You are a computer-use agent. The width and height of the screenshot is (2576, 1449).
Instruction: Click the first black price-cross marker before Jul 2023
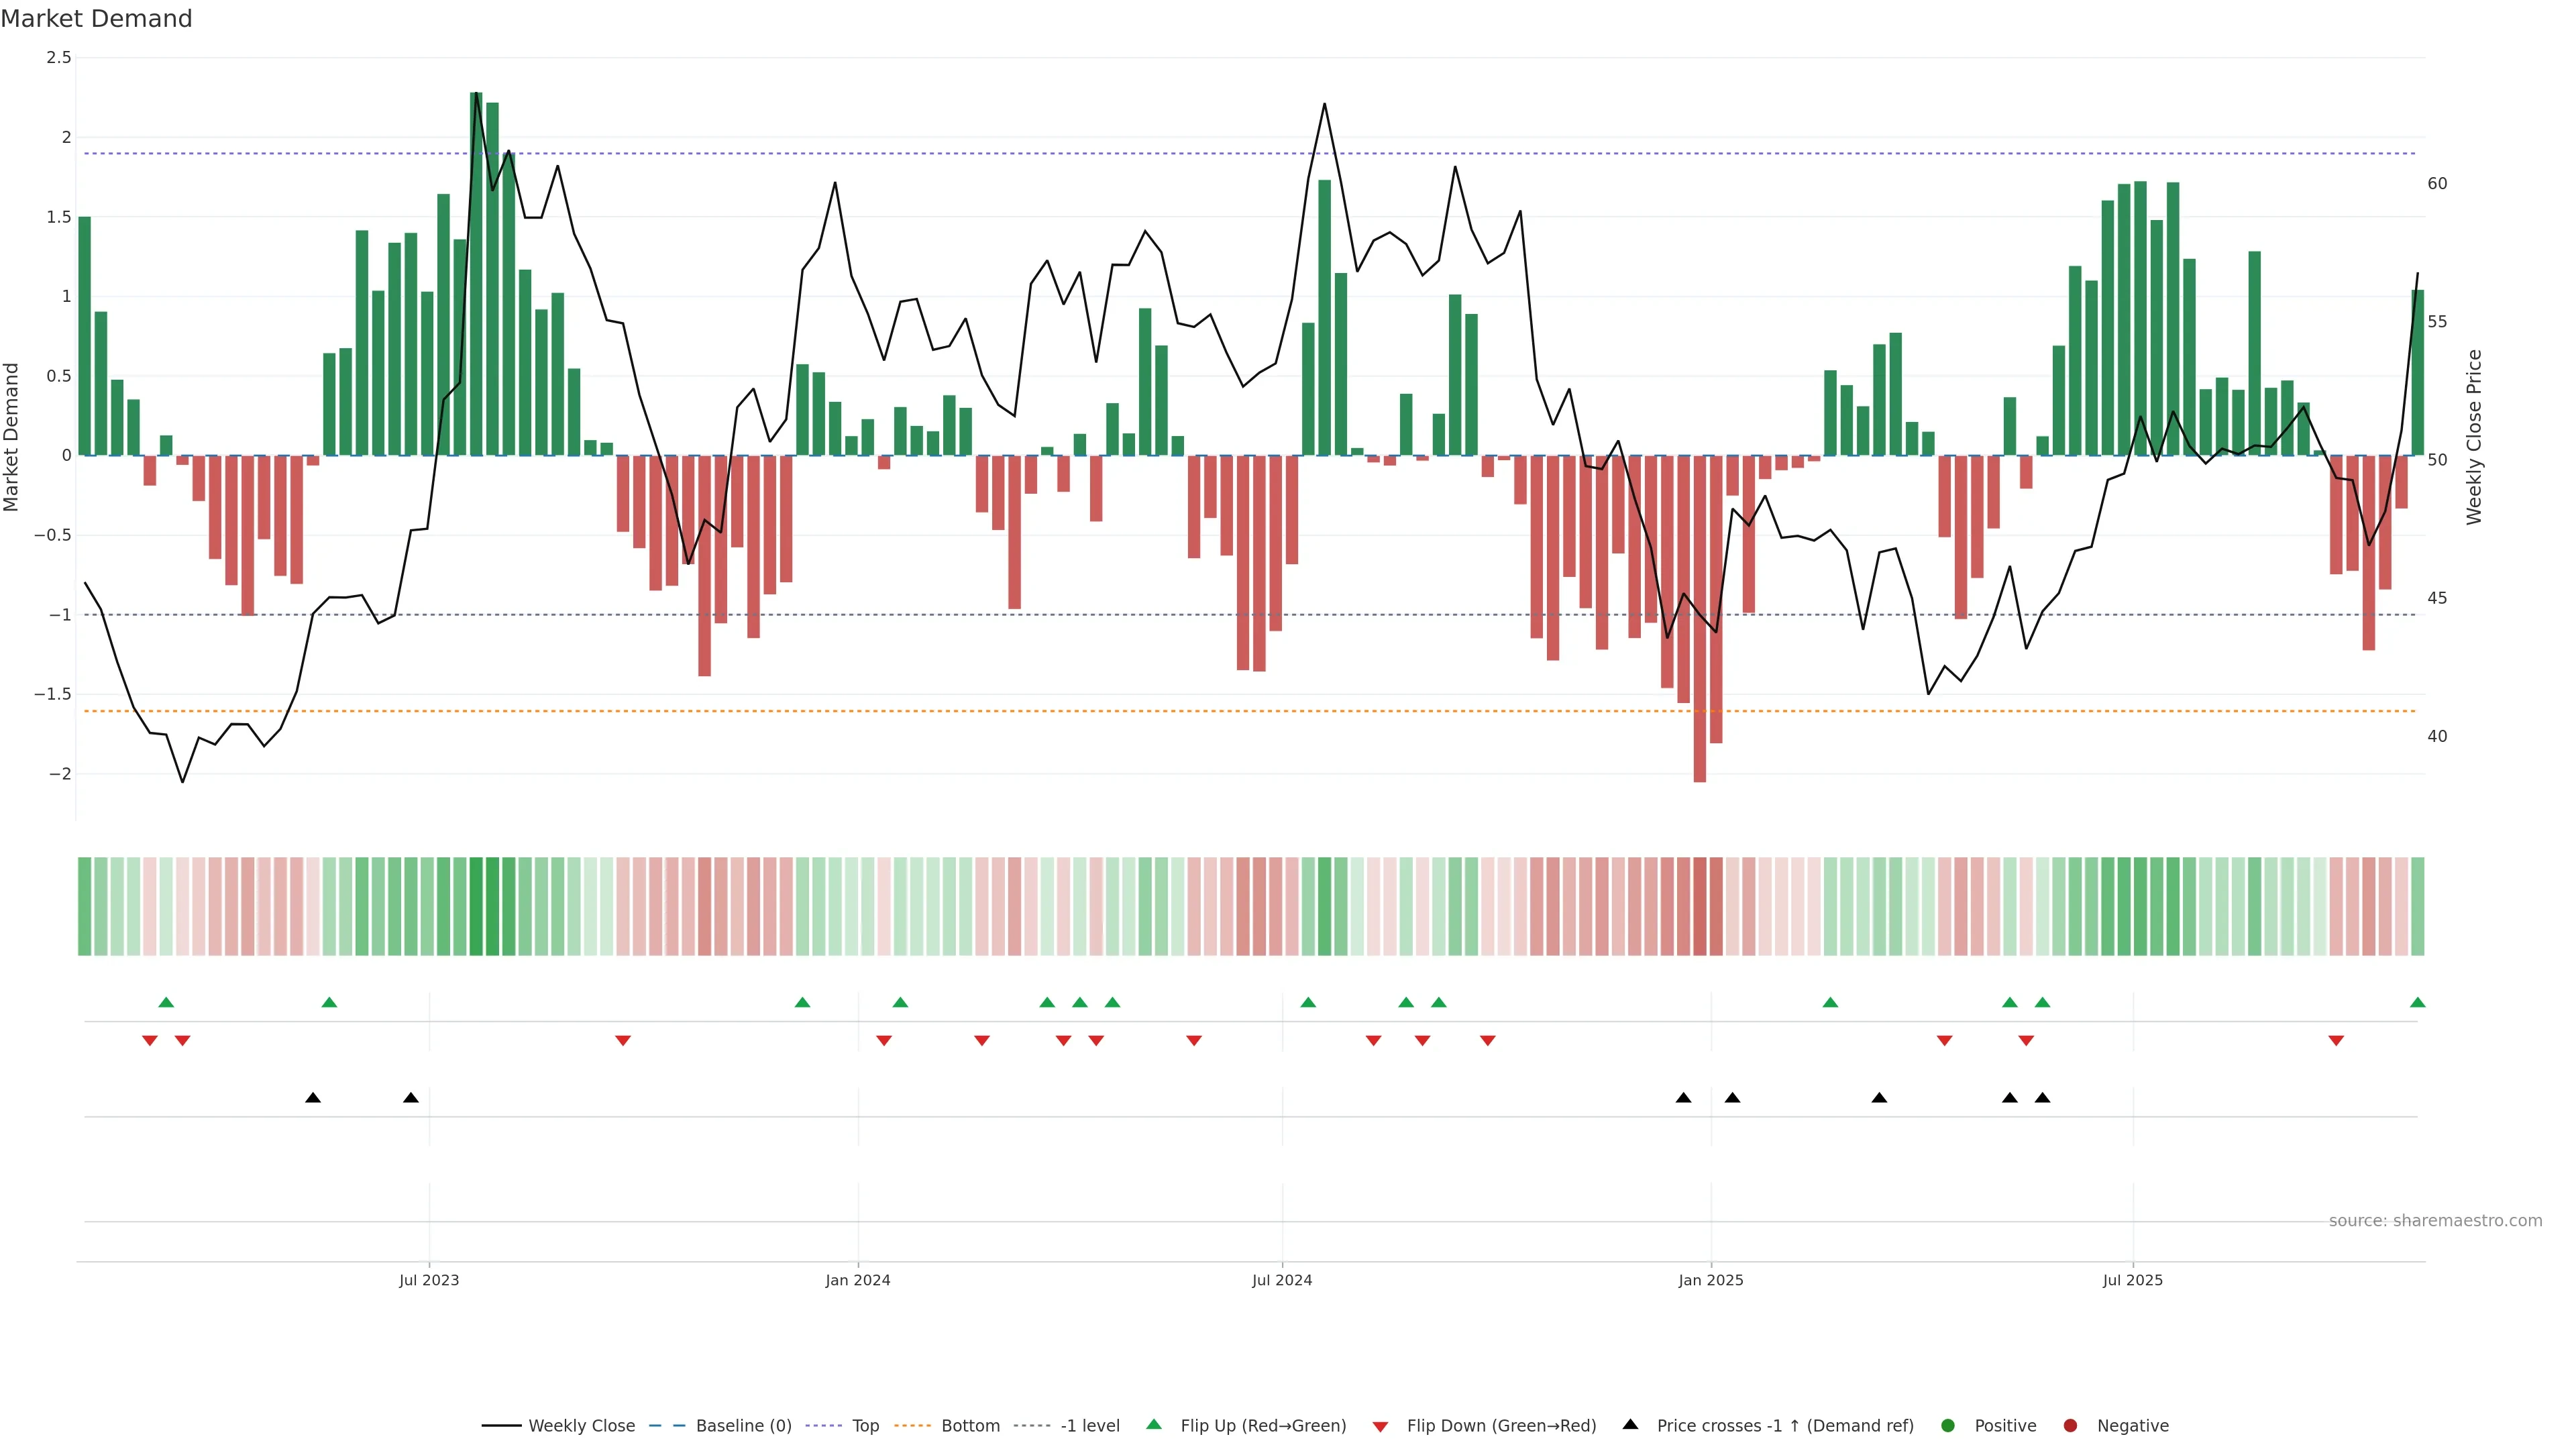point(313,1098)
